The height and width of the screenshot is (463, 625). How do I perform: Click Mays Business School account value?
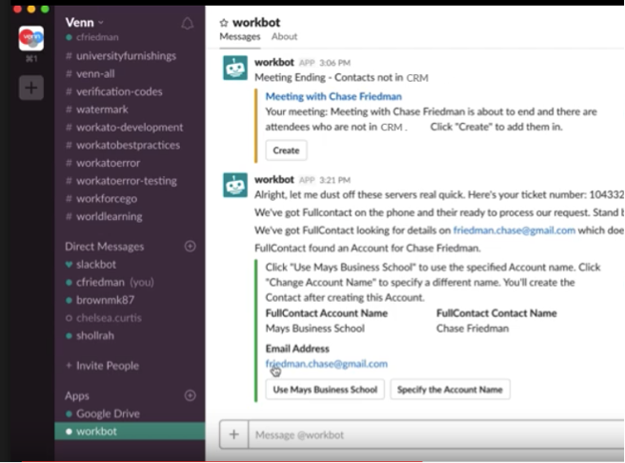pyautogui.click(x=315, y=329)
